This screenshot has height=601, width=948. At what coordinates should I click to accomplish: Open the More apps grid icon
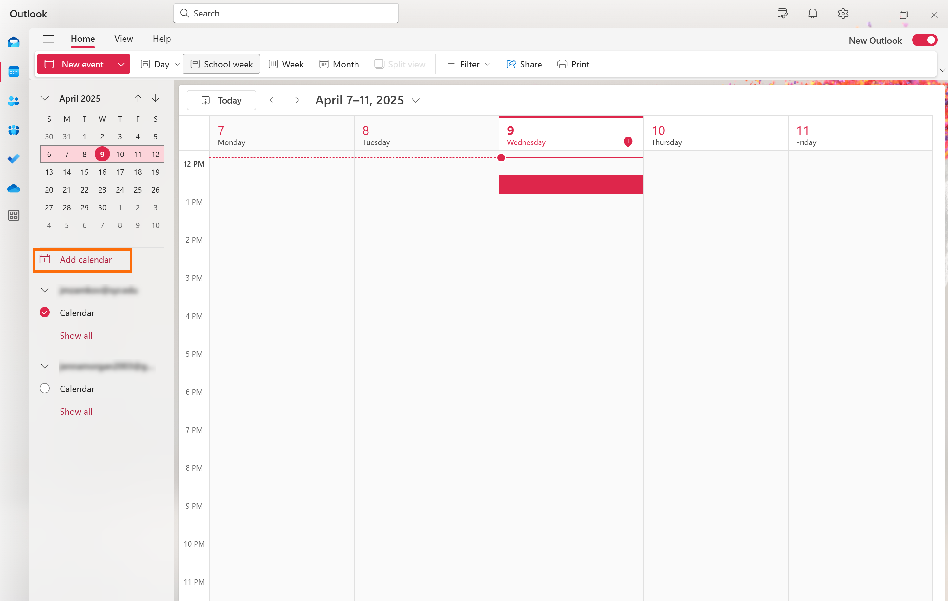(13, 215)
